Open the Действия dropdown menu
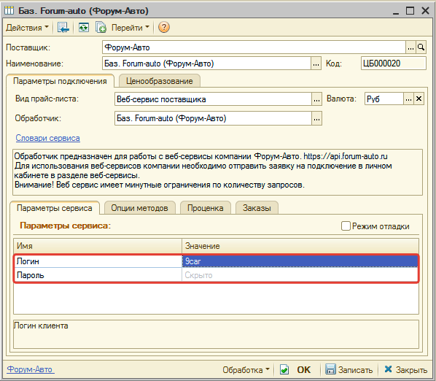Screen dimensions: 436x381 tap(27, 28)
